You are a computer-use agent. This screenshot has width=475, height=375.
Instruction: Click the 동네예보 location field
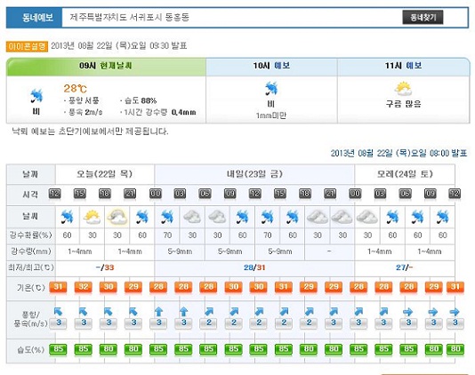click(232, 17)
